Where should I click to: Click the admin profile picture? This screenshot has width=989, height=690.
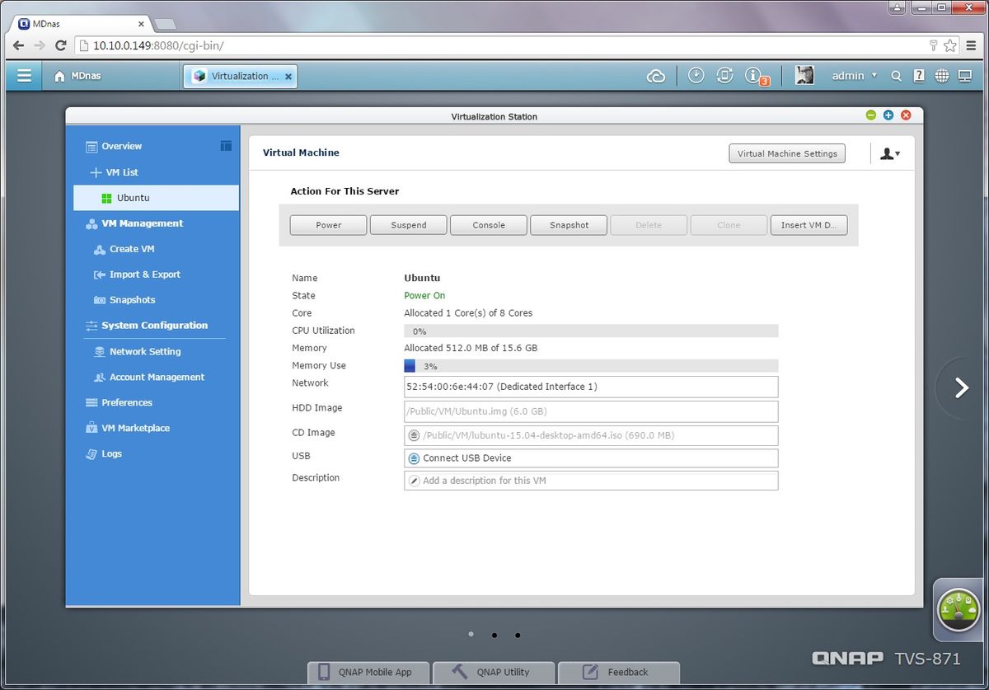click(804, 76)
